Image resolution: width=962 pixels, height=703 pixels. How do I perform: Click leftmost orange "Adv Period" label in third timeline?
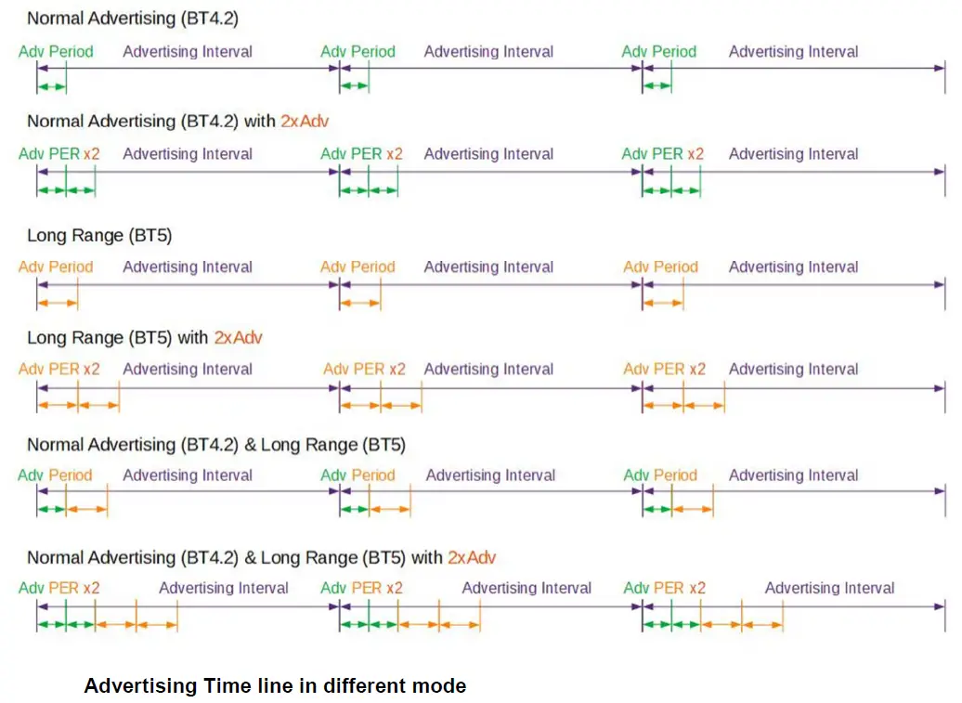pos(56,267)
